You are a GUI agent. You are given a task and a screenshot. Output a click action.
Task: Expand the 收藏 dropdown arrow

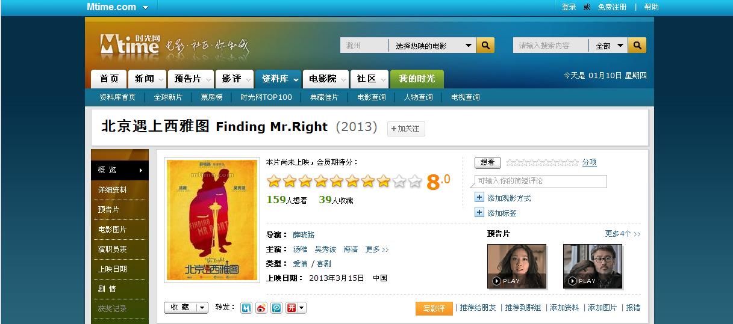coord(202,307)
